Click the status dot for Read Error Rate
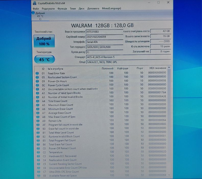 point(37,73)
